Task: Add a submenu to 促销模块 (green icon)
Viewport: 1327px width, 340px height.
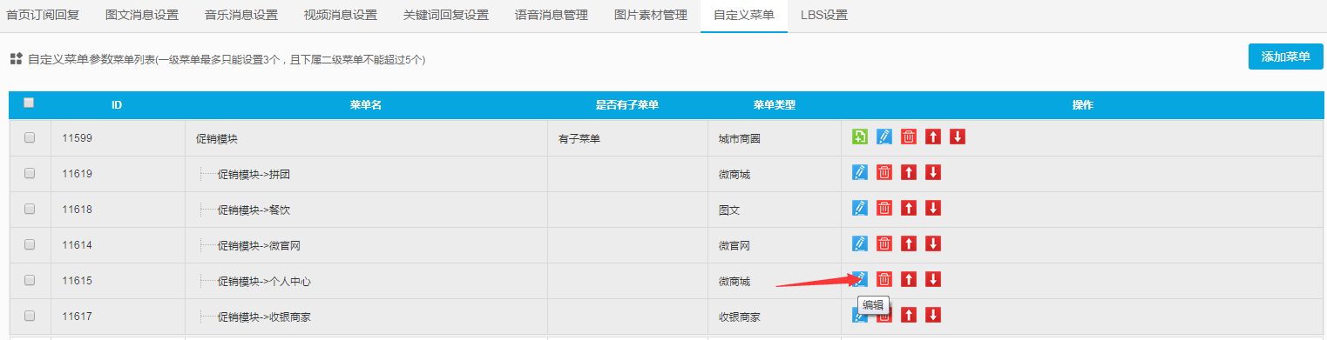Action: click(860, 137)
